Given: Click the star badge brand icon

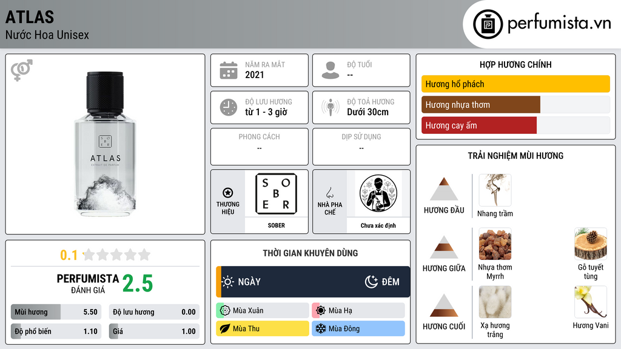Looking at the screenshot, I should coord(228,193).
